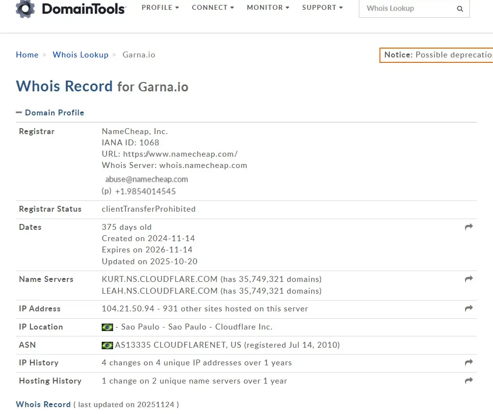Viewport: 493px width, 414px height.
Task: Select the text NameCheap, Inc.
Action: (135, 131)
